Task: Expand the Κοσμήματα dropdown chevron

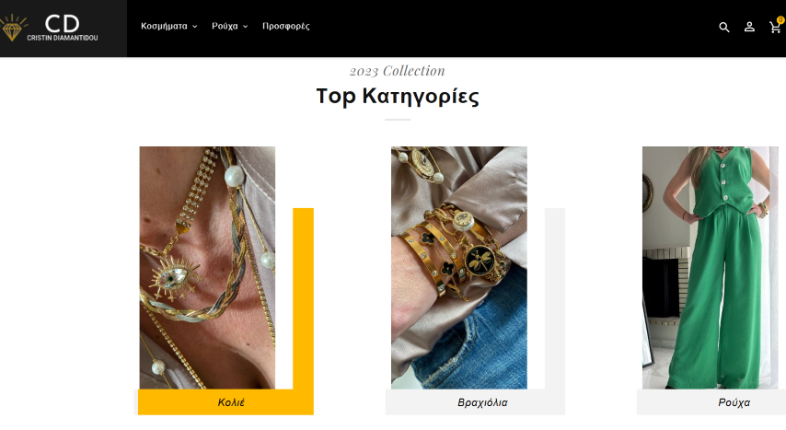Action: click(194, 27)
